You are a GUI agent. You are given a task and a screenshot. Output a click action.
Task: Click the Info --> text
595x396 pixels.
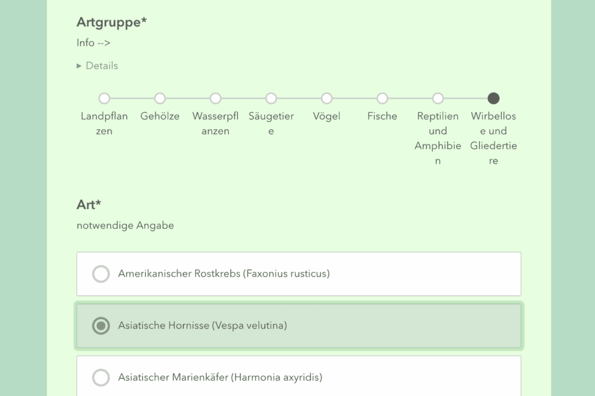(x=94, y=43)
